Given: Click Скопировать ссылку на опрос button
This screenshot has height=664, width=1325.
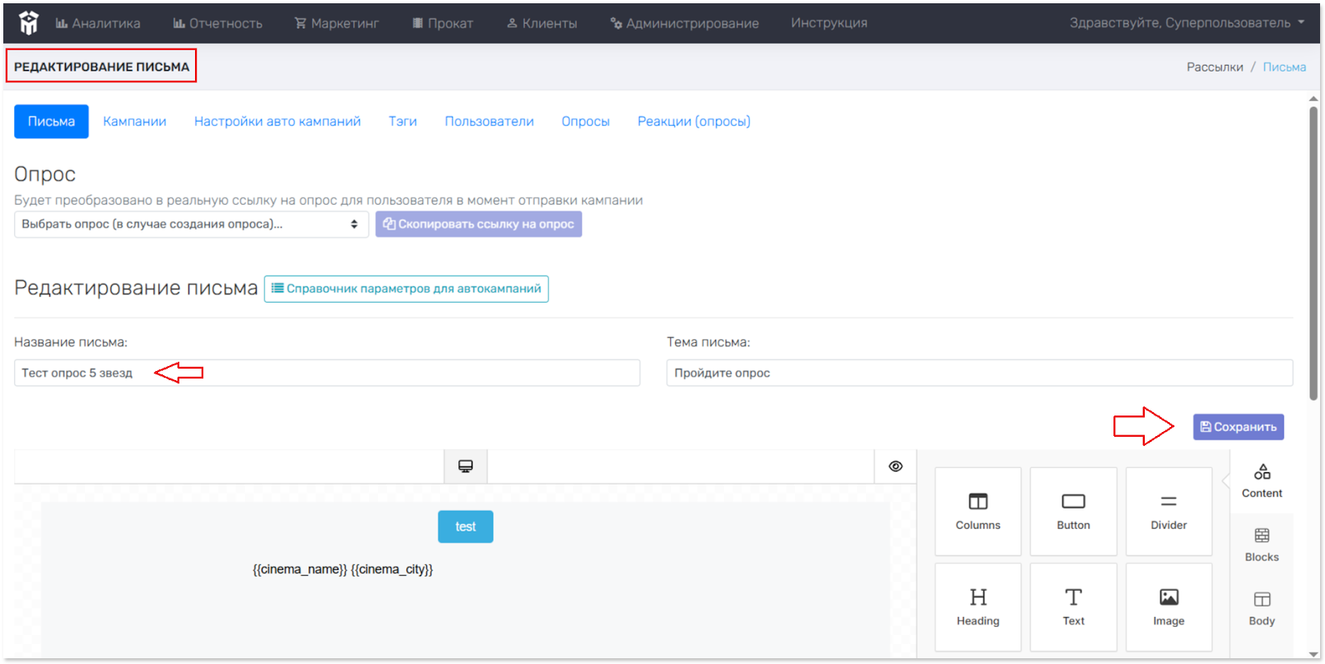Looking at the screenshot, I should pyautogui.click(x=478, y=225).
